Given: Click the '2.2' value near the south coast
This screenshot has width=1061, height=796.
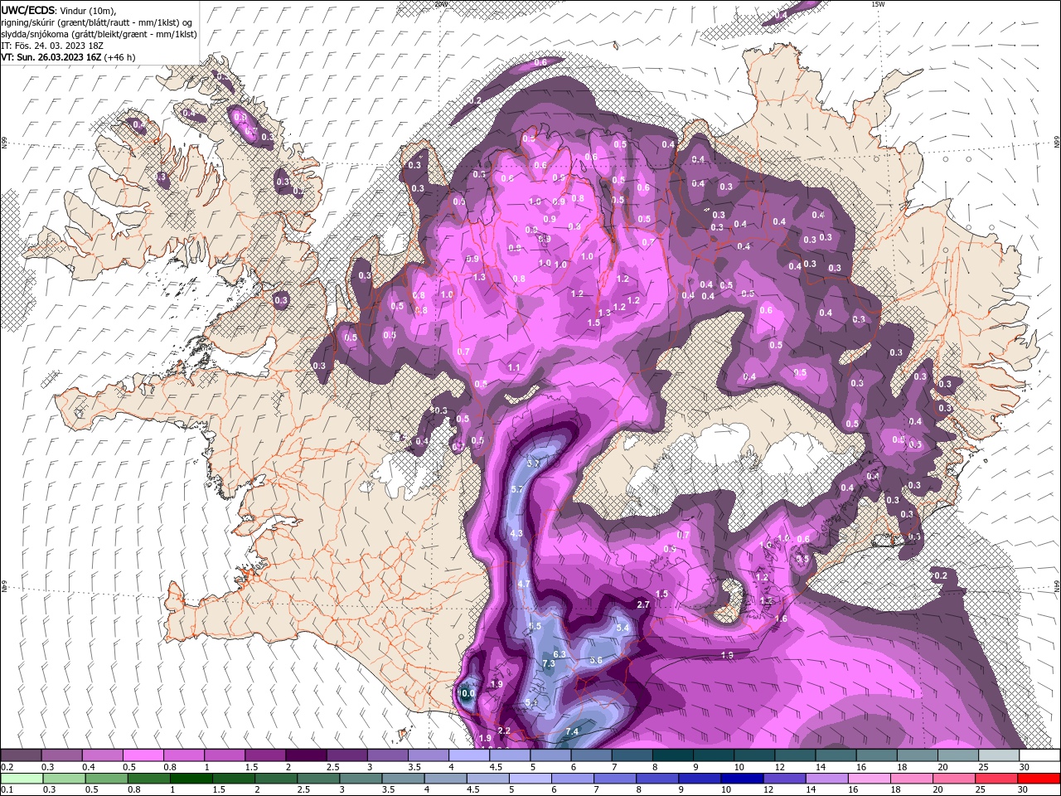Looking at the screenshot, I should [x=504, y=730].
